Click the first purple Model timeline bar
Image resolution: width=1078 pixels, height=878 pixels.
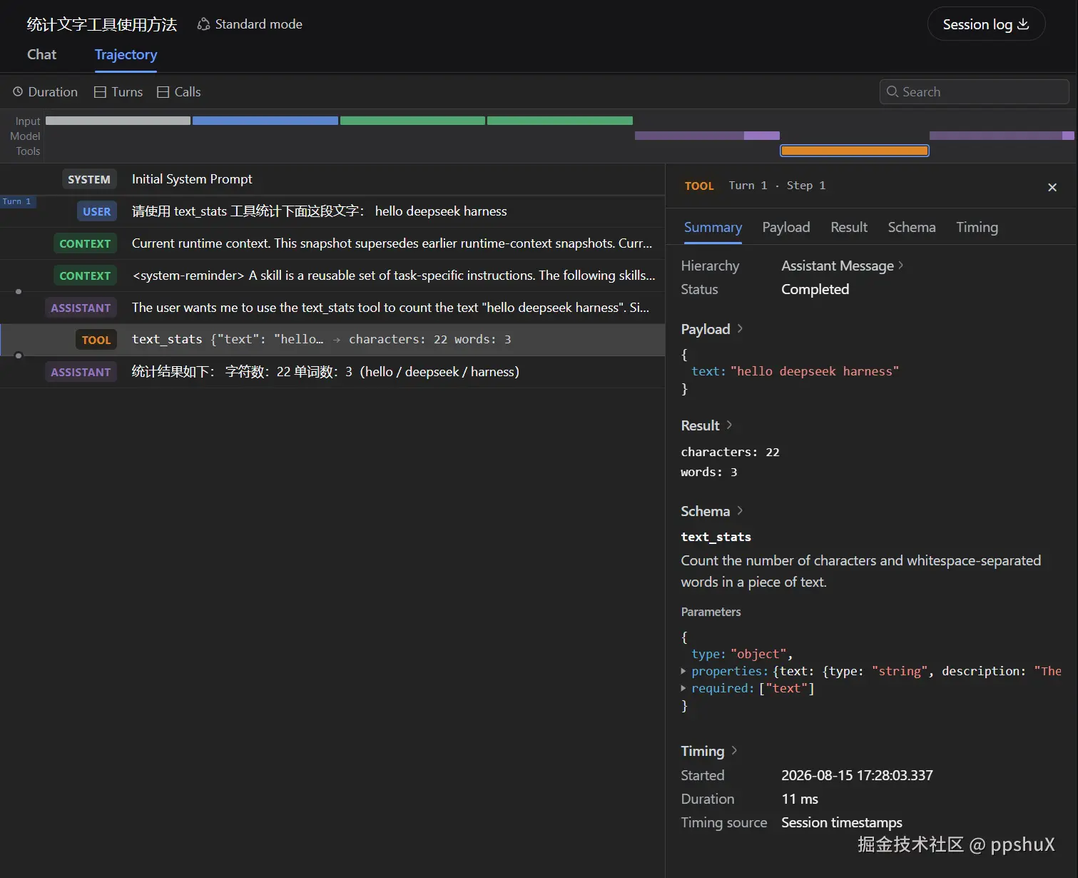click(x=707, y=136)
